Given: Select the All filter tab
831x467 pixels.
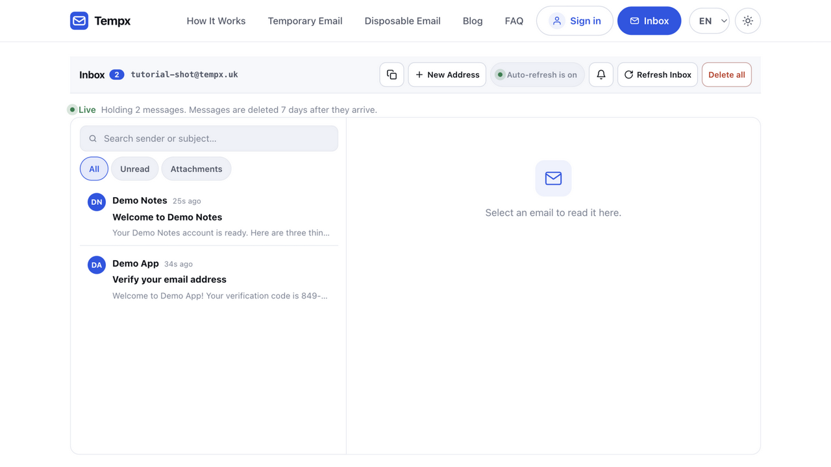Looking at the screenshot, I should click(x=94, y=169).
